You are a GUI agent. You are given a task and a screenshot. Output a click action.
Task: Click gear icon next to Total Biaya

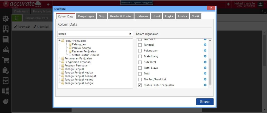205,68
